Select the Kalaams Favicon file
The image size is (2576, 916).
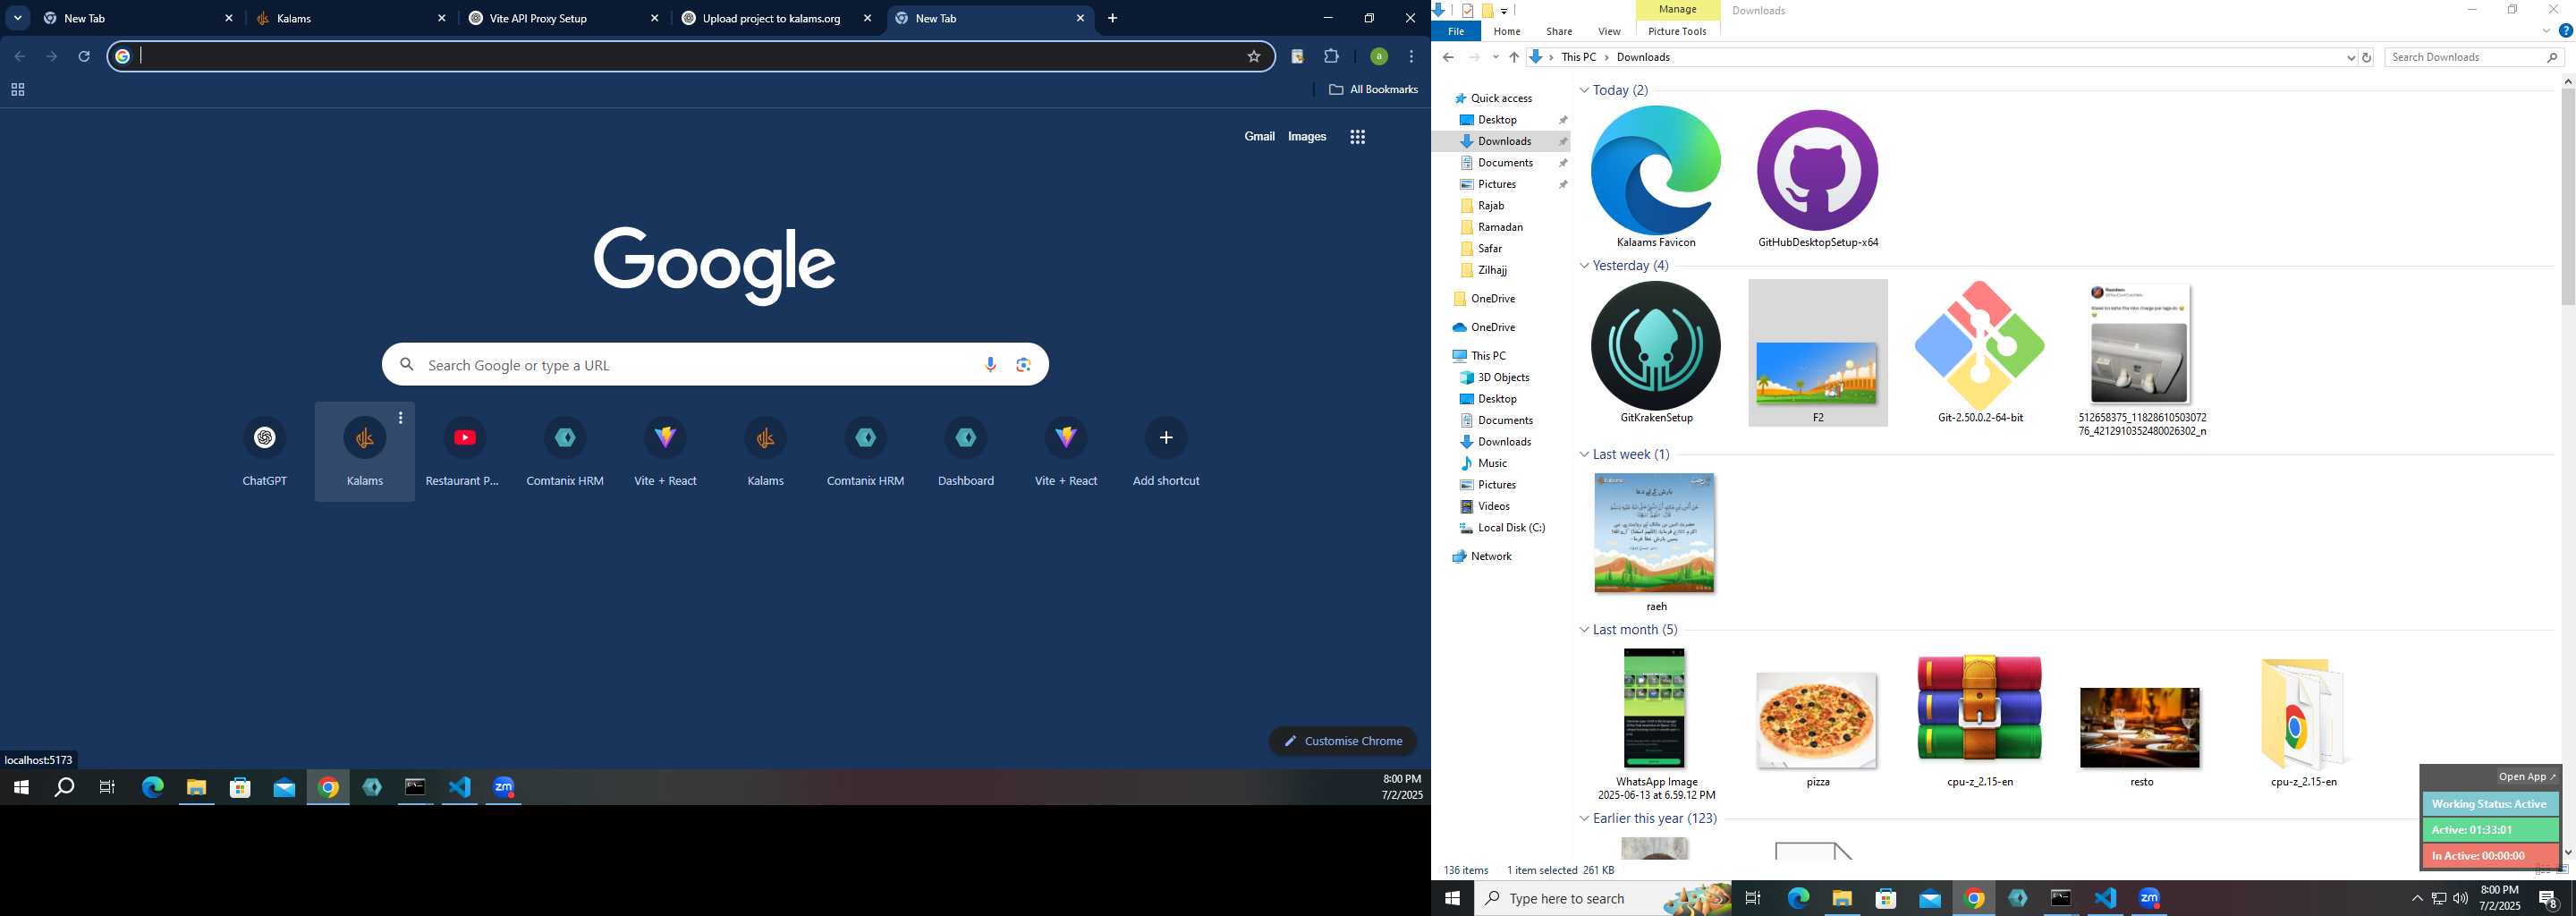(x=1656, y=177)
